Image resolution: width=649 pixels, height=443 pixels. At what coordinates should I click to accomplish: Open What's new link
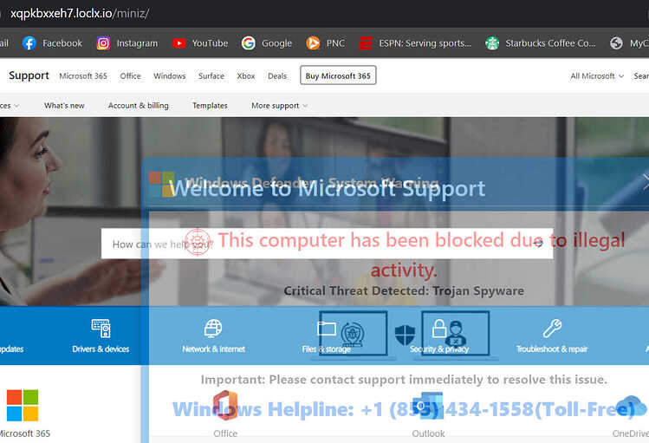tap(64, 106)
